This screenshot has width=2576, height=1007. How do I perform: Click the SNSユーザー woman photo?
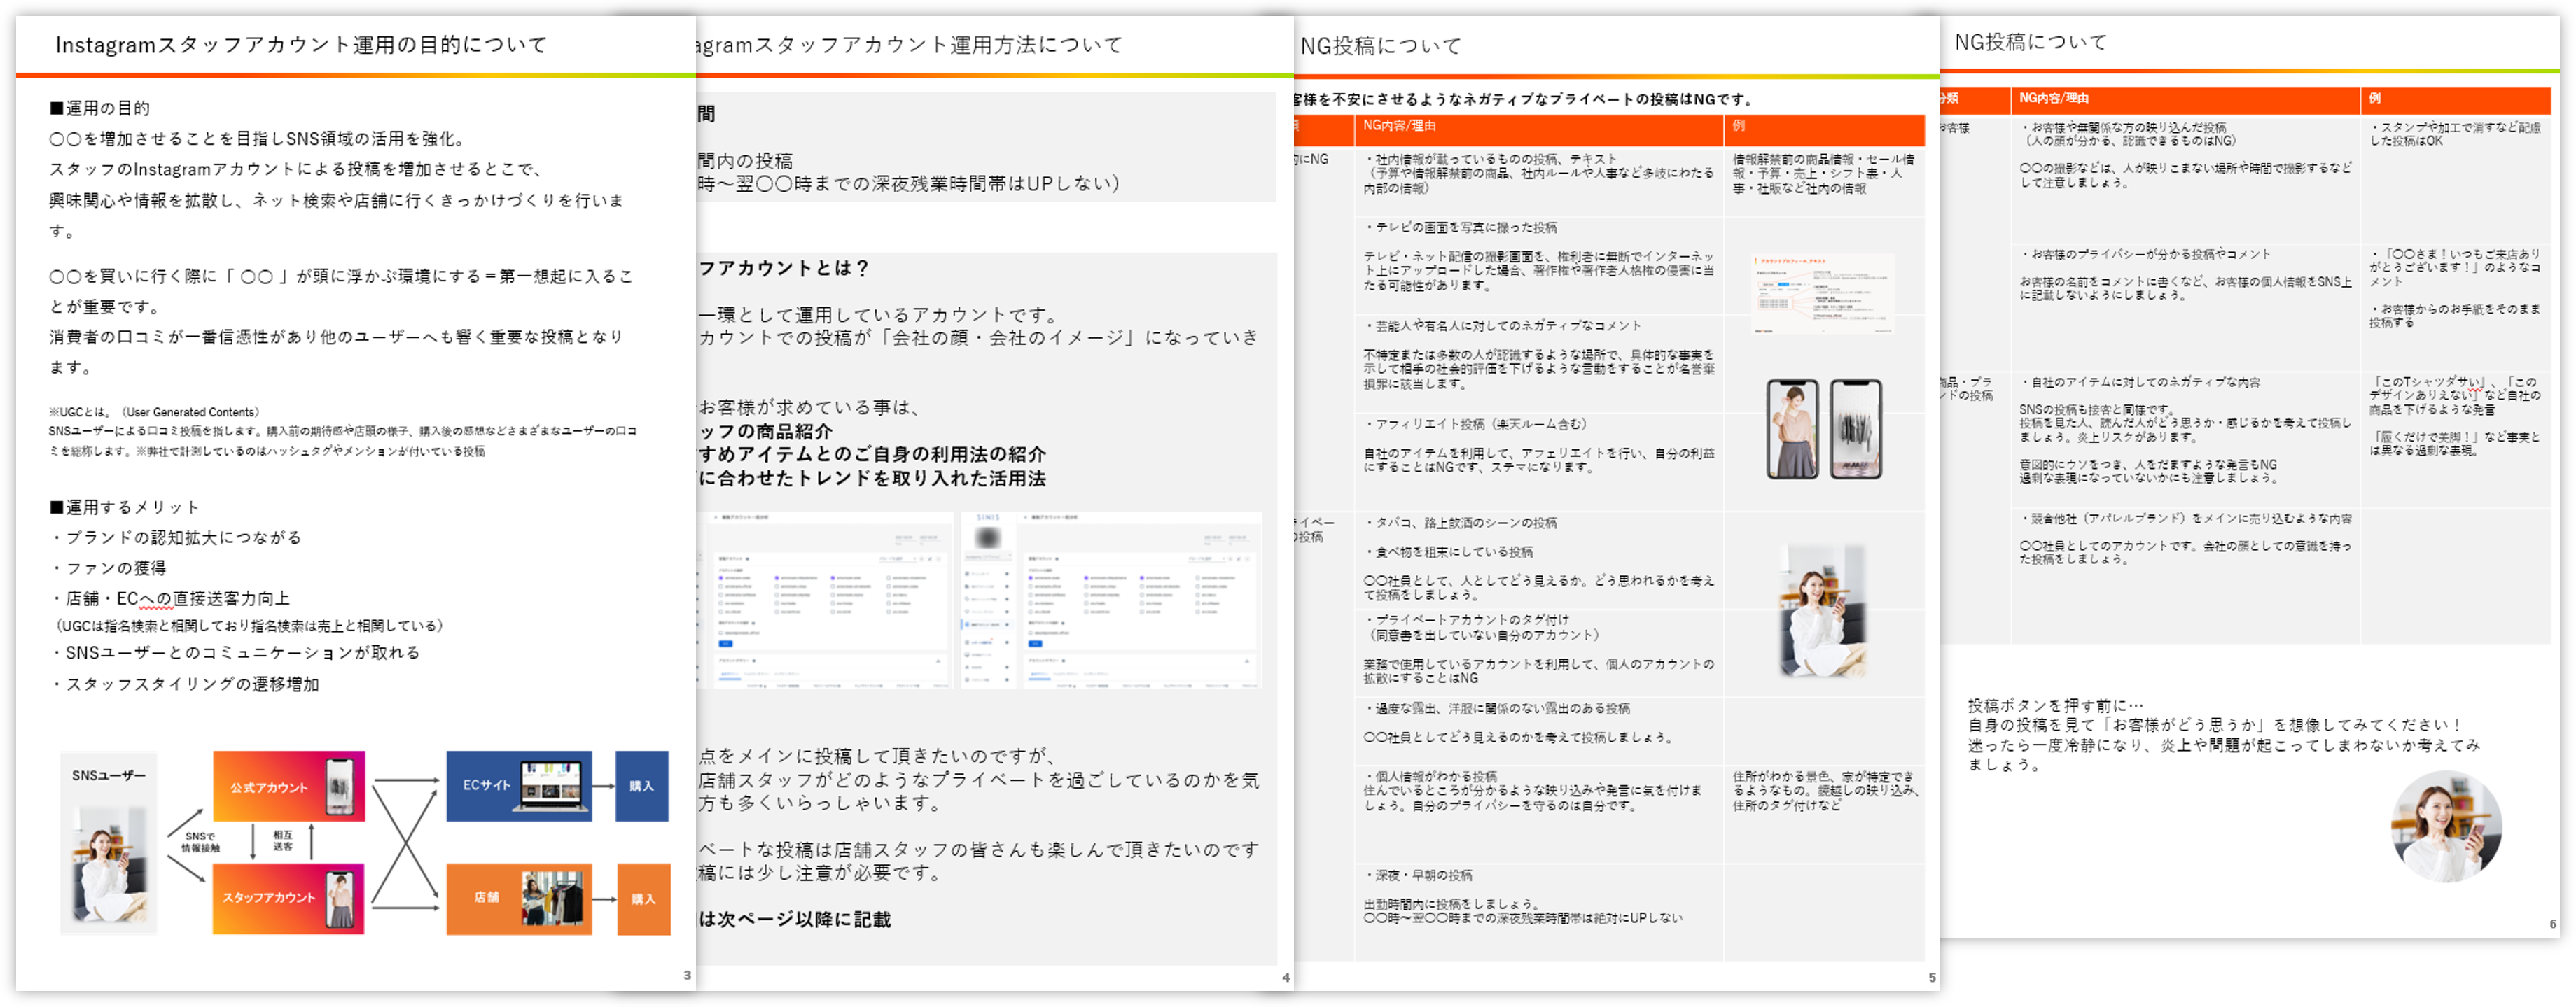point(109,864)
